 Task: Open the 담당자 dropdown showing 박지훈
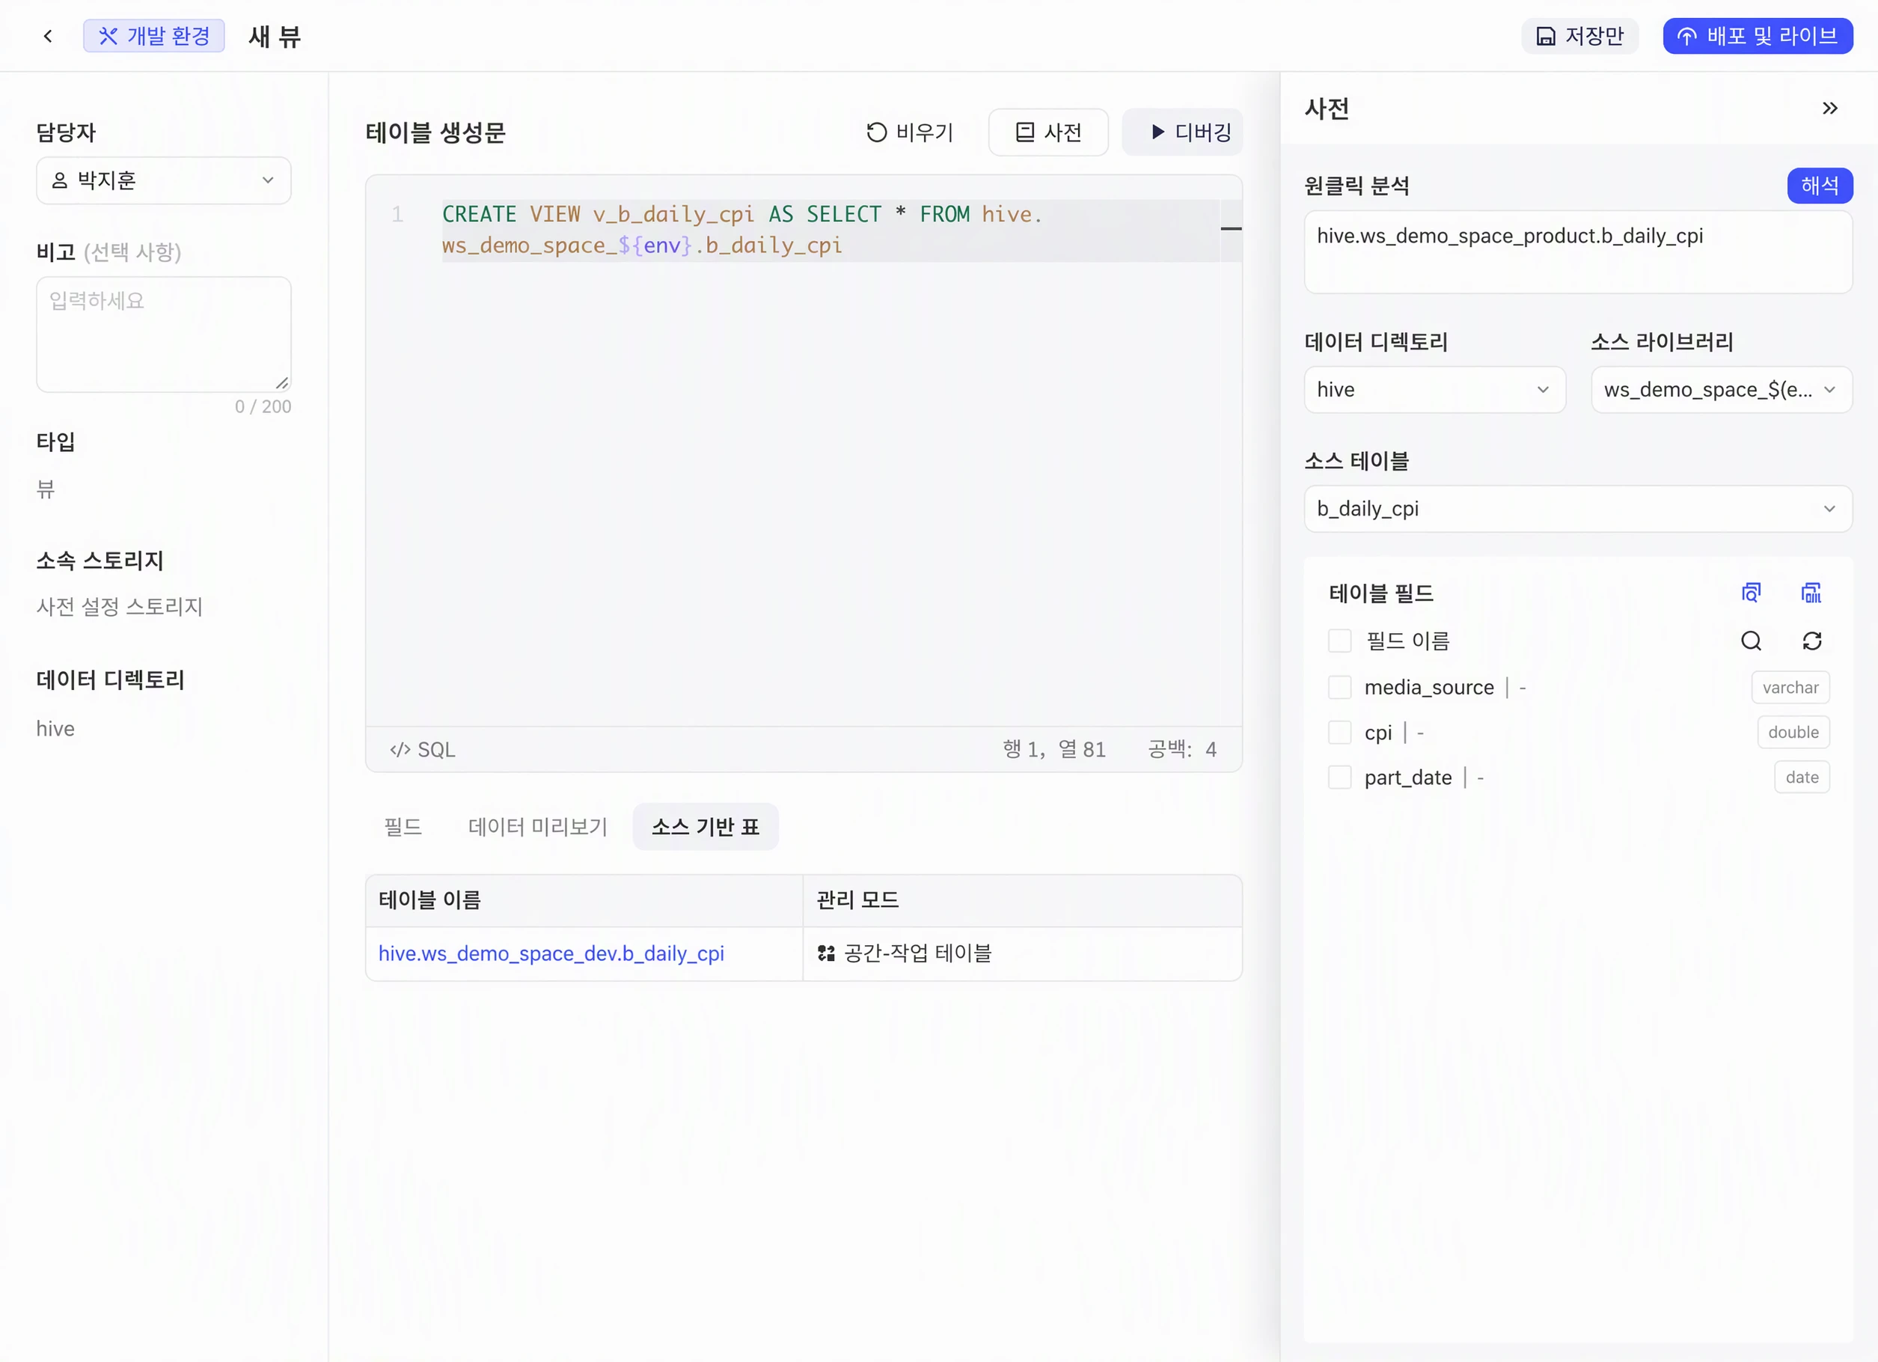pyautogui.click(x=164, y=180)
